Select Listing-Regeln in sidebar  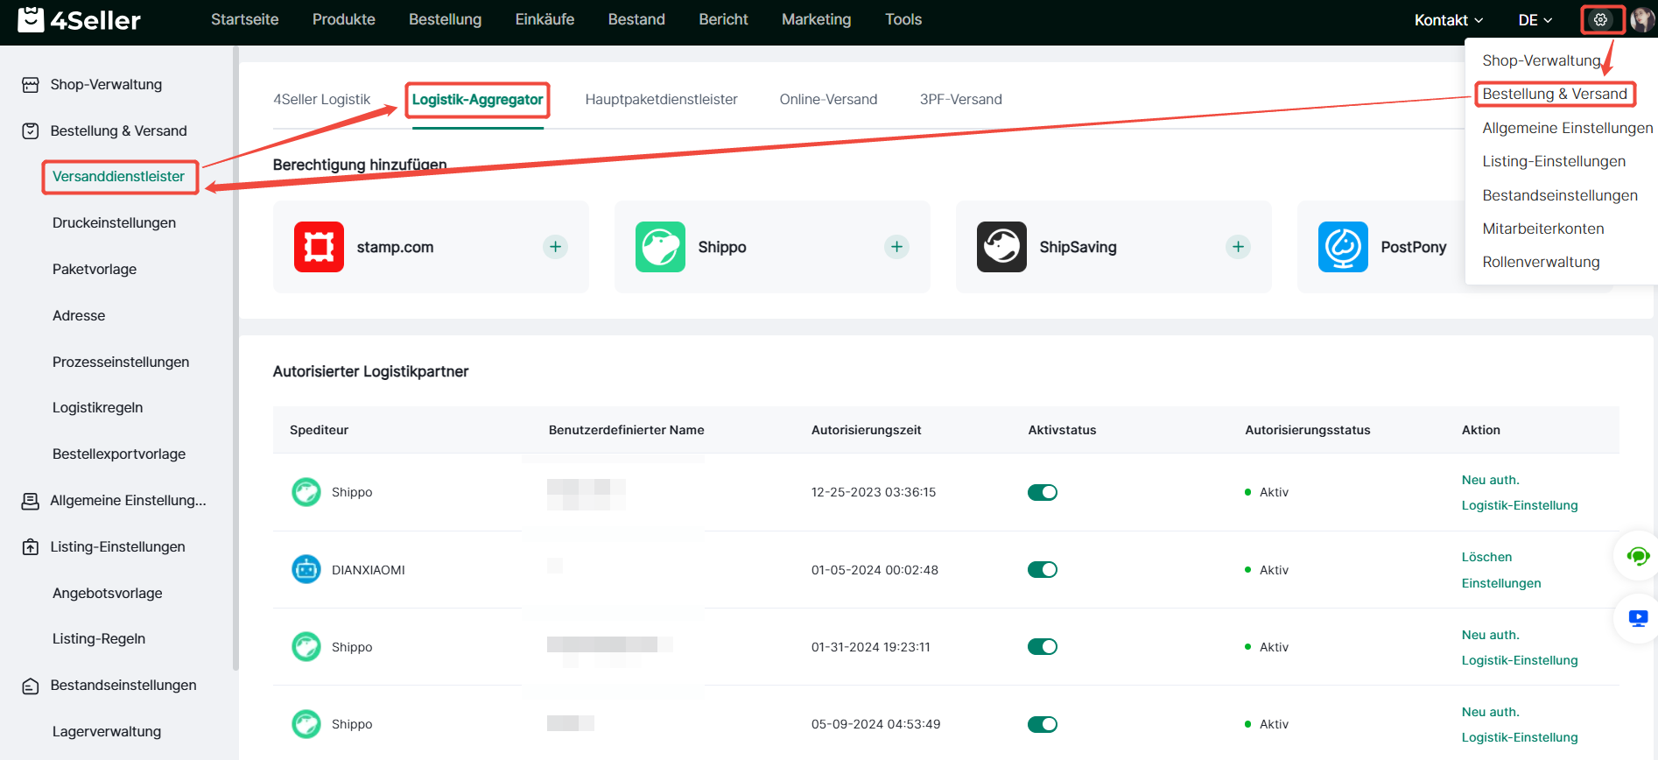99,639
